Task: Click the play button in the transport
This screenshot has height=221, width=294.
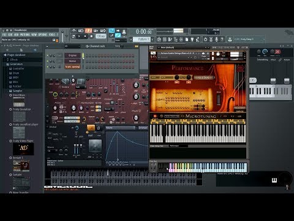Action: click(x=79, y=36)
